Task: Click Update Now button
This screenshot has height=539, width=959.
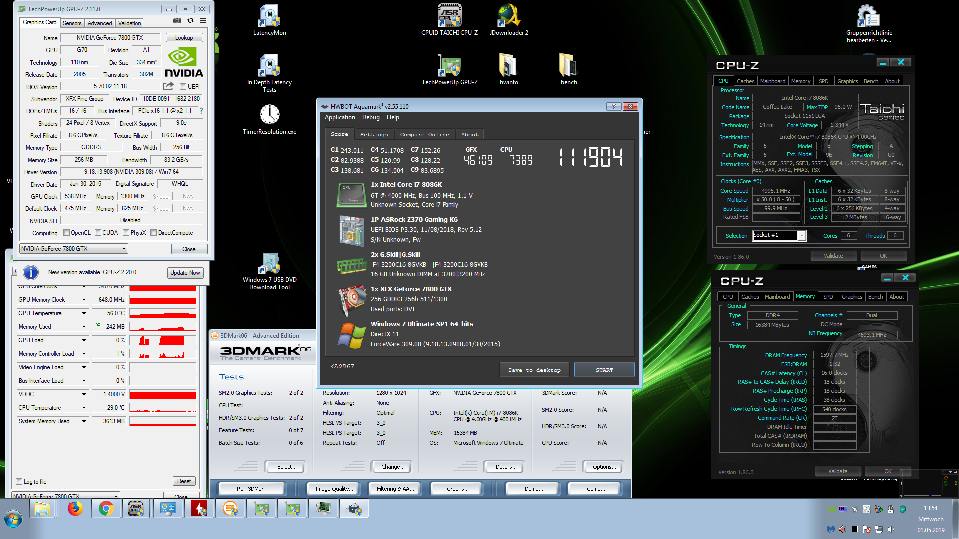Action: click(x=185, y=273)
